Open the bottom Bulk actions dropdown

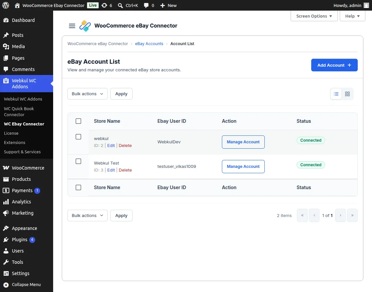coord(87,216)
